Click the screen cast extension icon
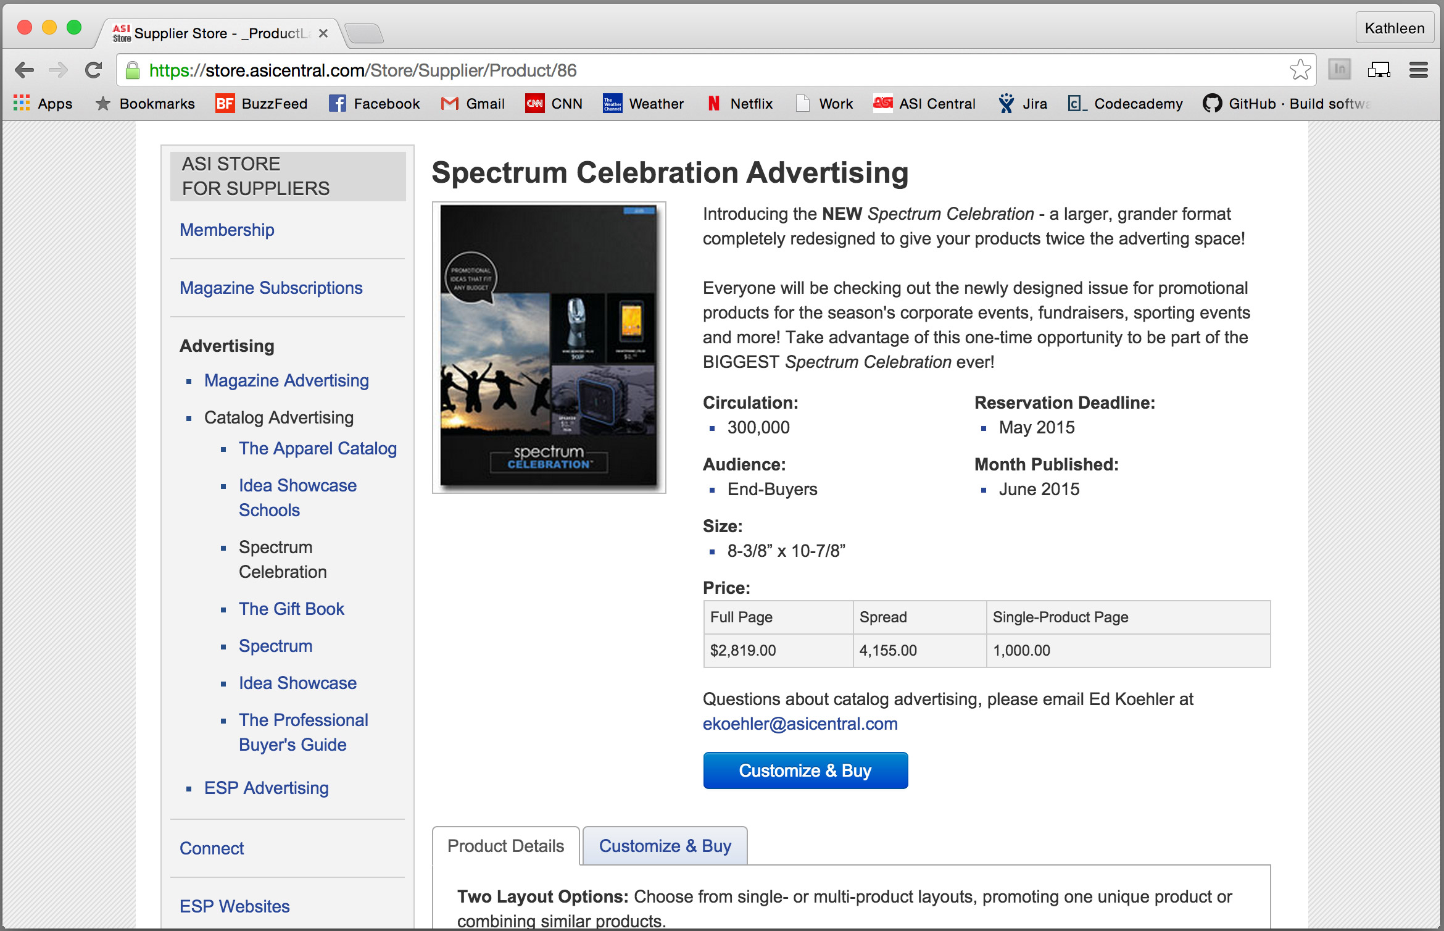The width and height of the screenshot is (1444, 931). (x=1379, y=70)
